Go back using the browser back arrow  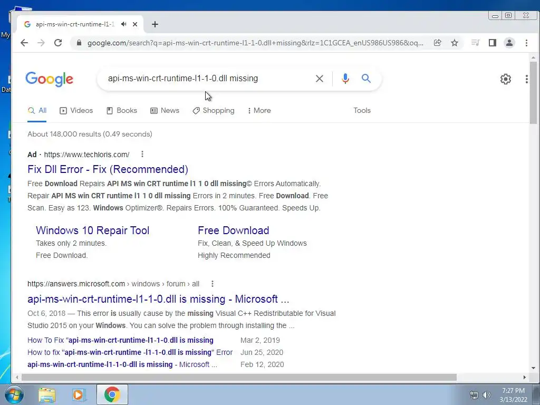click(24, 43)
